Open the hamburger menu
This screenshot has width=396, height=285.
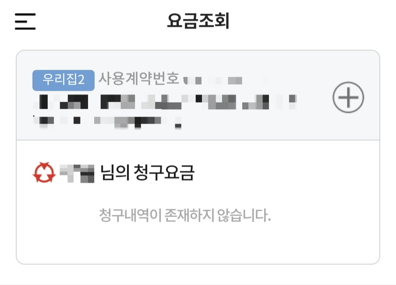point(25,21)
